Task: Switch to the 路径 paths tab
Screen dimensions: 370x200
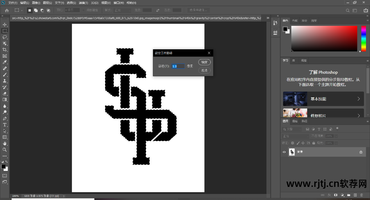Action: (305, 121)
